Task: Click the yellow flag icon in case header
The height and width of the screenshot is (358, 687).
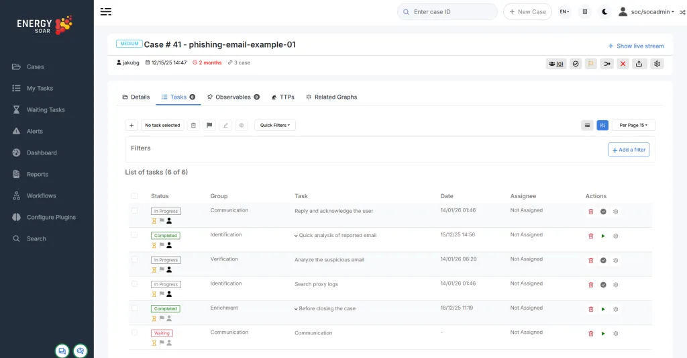Action: (591, 64)
